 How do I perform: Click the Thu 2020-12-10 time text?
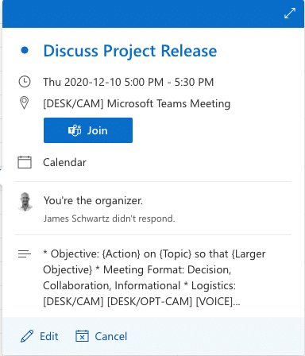(129, 82)
